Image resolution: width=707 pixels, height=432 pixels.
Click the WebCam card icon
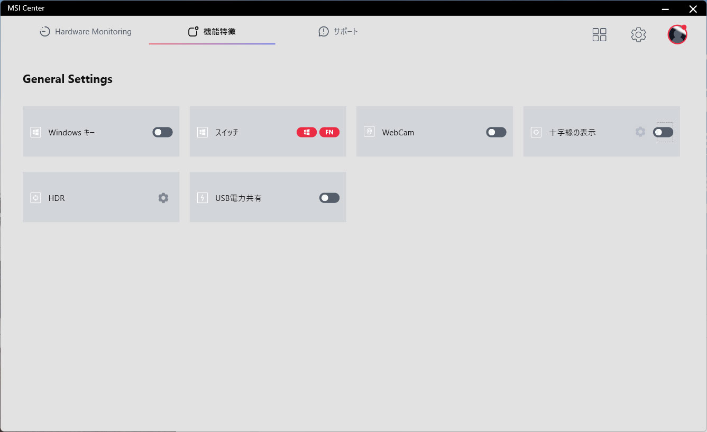[x=369, y=132]
